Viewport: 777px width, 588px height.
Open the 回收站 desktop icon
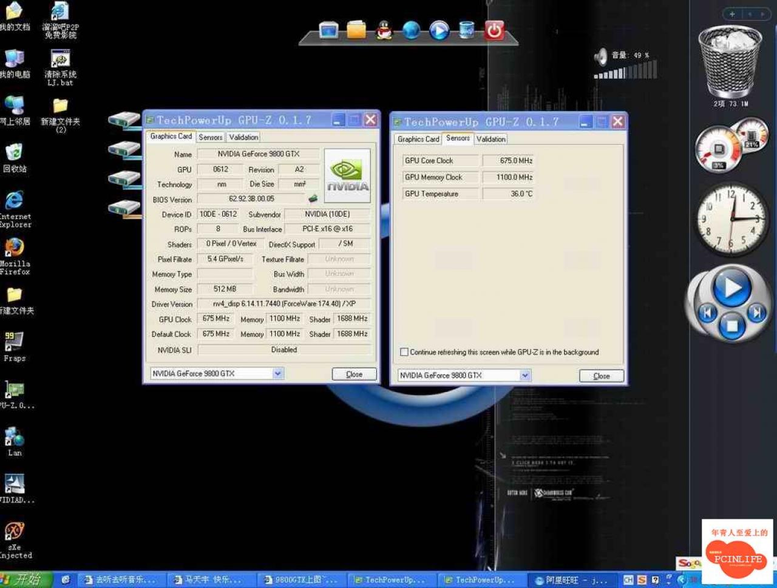click(x=15, y=158)
